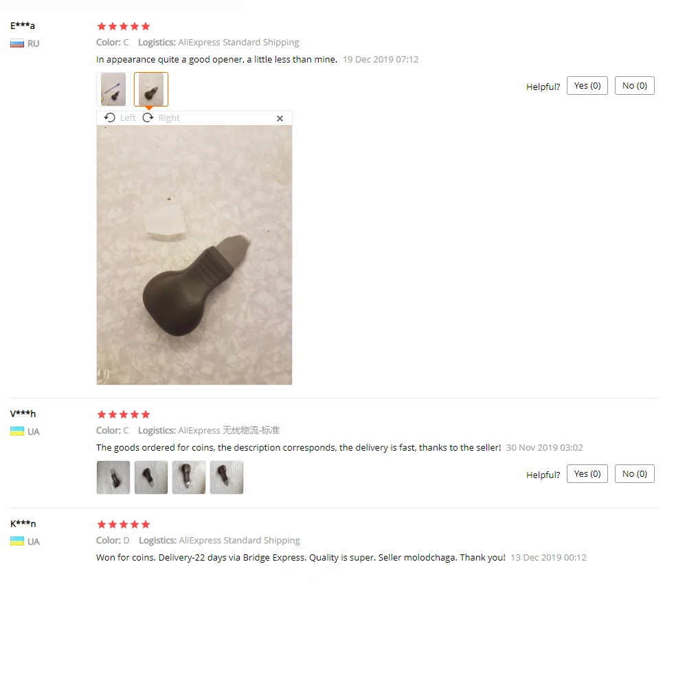687x687 pixels.
Task: Click the Ukrainian flag next to K***n
Action: (17, 541)
